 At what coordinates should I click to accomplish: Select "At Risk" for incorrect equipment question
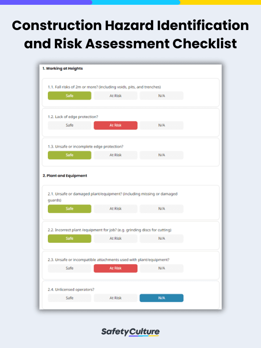click(x=115, y=238)
